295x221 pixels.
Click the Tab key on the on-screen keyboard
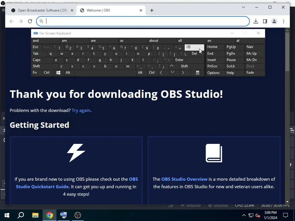[38, 54]
